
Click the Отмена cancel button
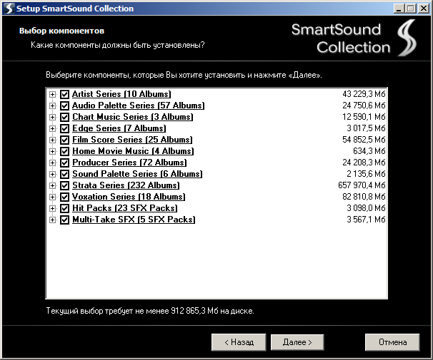tap(392, 342)
